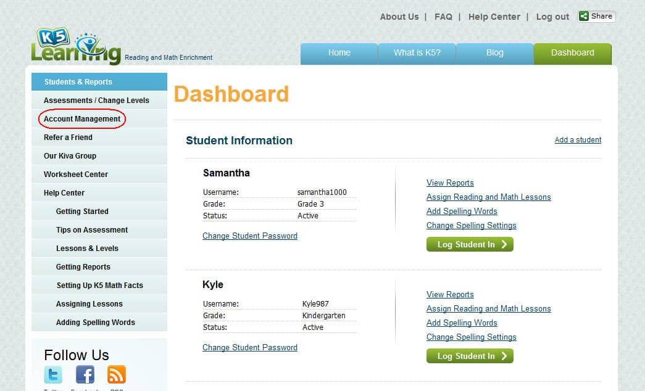Add Spelling Words for Samantha
645x391 pixels.
point(462,212)
